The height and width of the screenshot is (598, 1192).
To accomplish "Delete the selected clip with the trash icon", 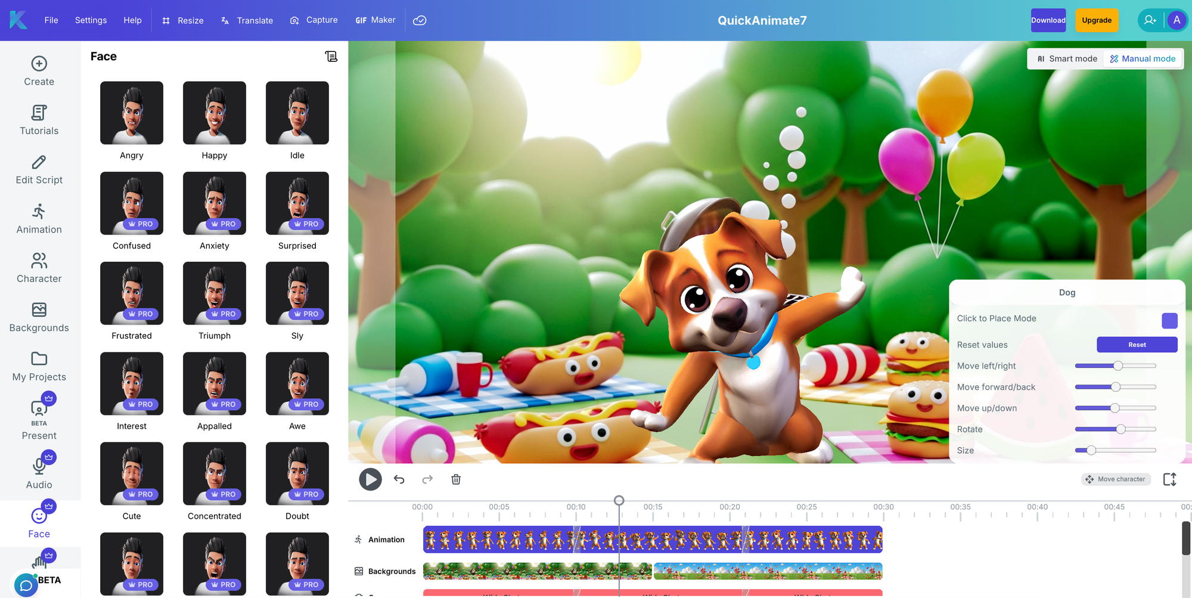I will click(x=456, y=479).
